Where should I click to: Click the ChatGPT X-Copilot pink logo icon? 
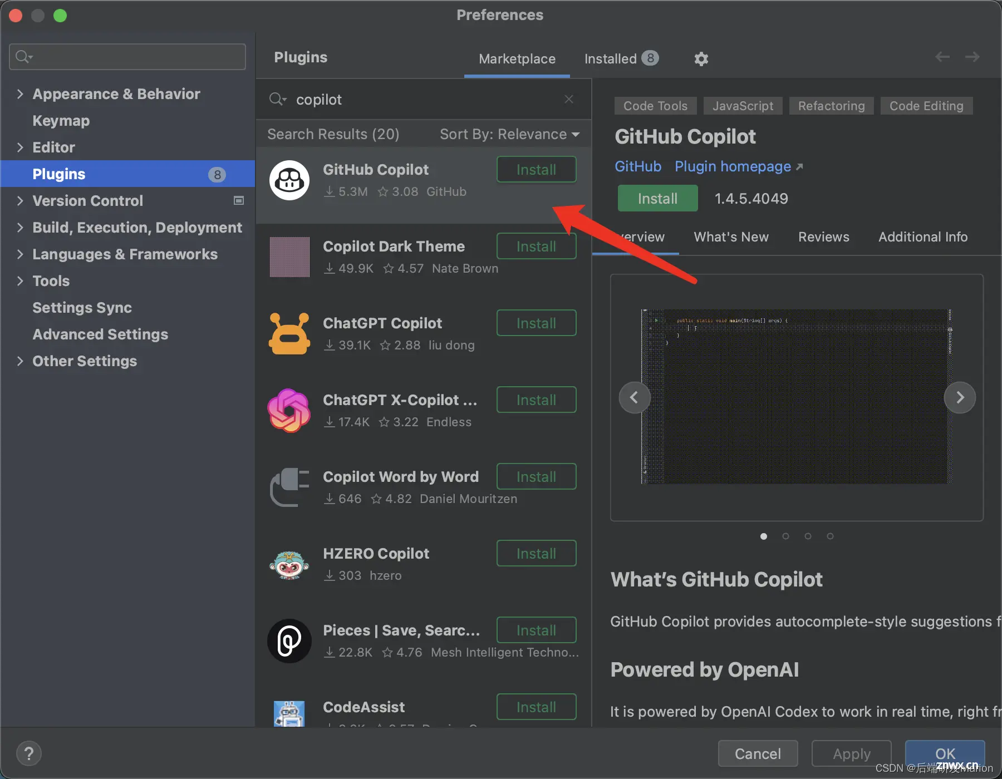click(x=289, y=411)
